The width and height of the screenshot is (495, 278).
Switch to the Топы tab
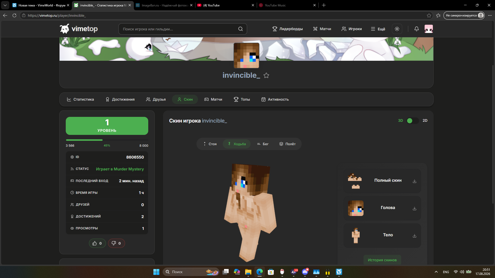[242, 99]
